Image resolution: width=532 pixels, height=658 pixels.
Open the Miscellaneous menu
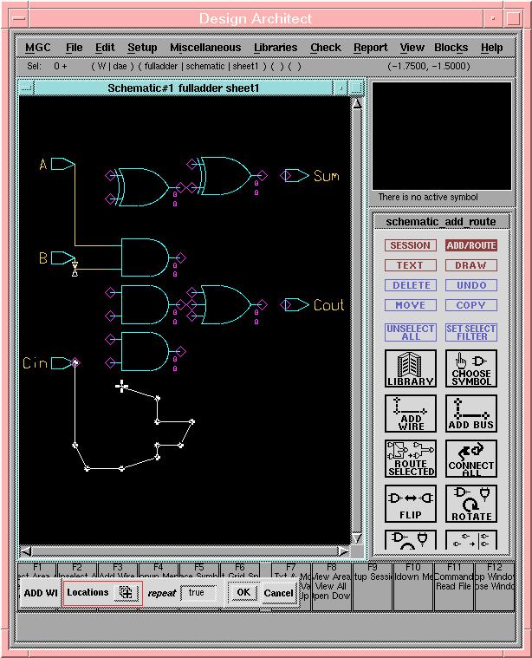tap(205, 48)
